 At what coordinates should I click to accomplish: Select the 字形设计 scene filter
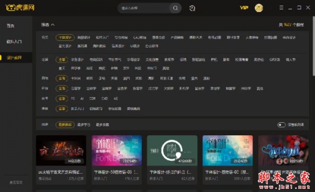coord(77,60)
